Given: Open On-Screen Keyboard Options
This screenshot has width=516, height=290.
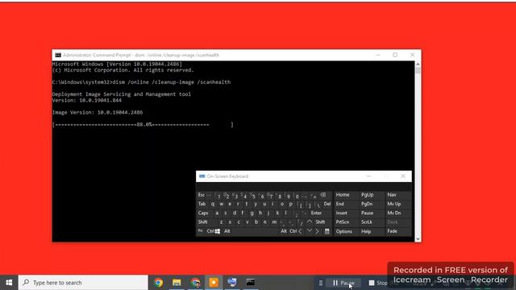Looking at the screenshot, I should (344, 231).
